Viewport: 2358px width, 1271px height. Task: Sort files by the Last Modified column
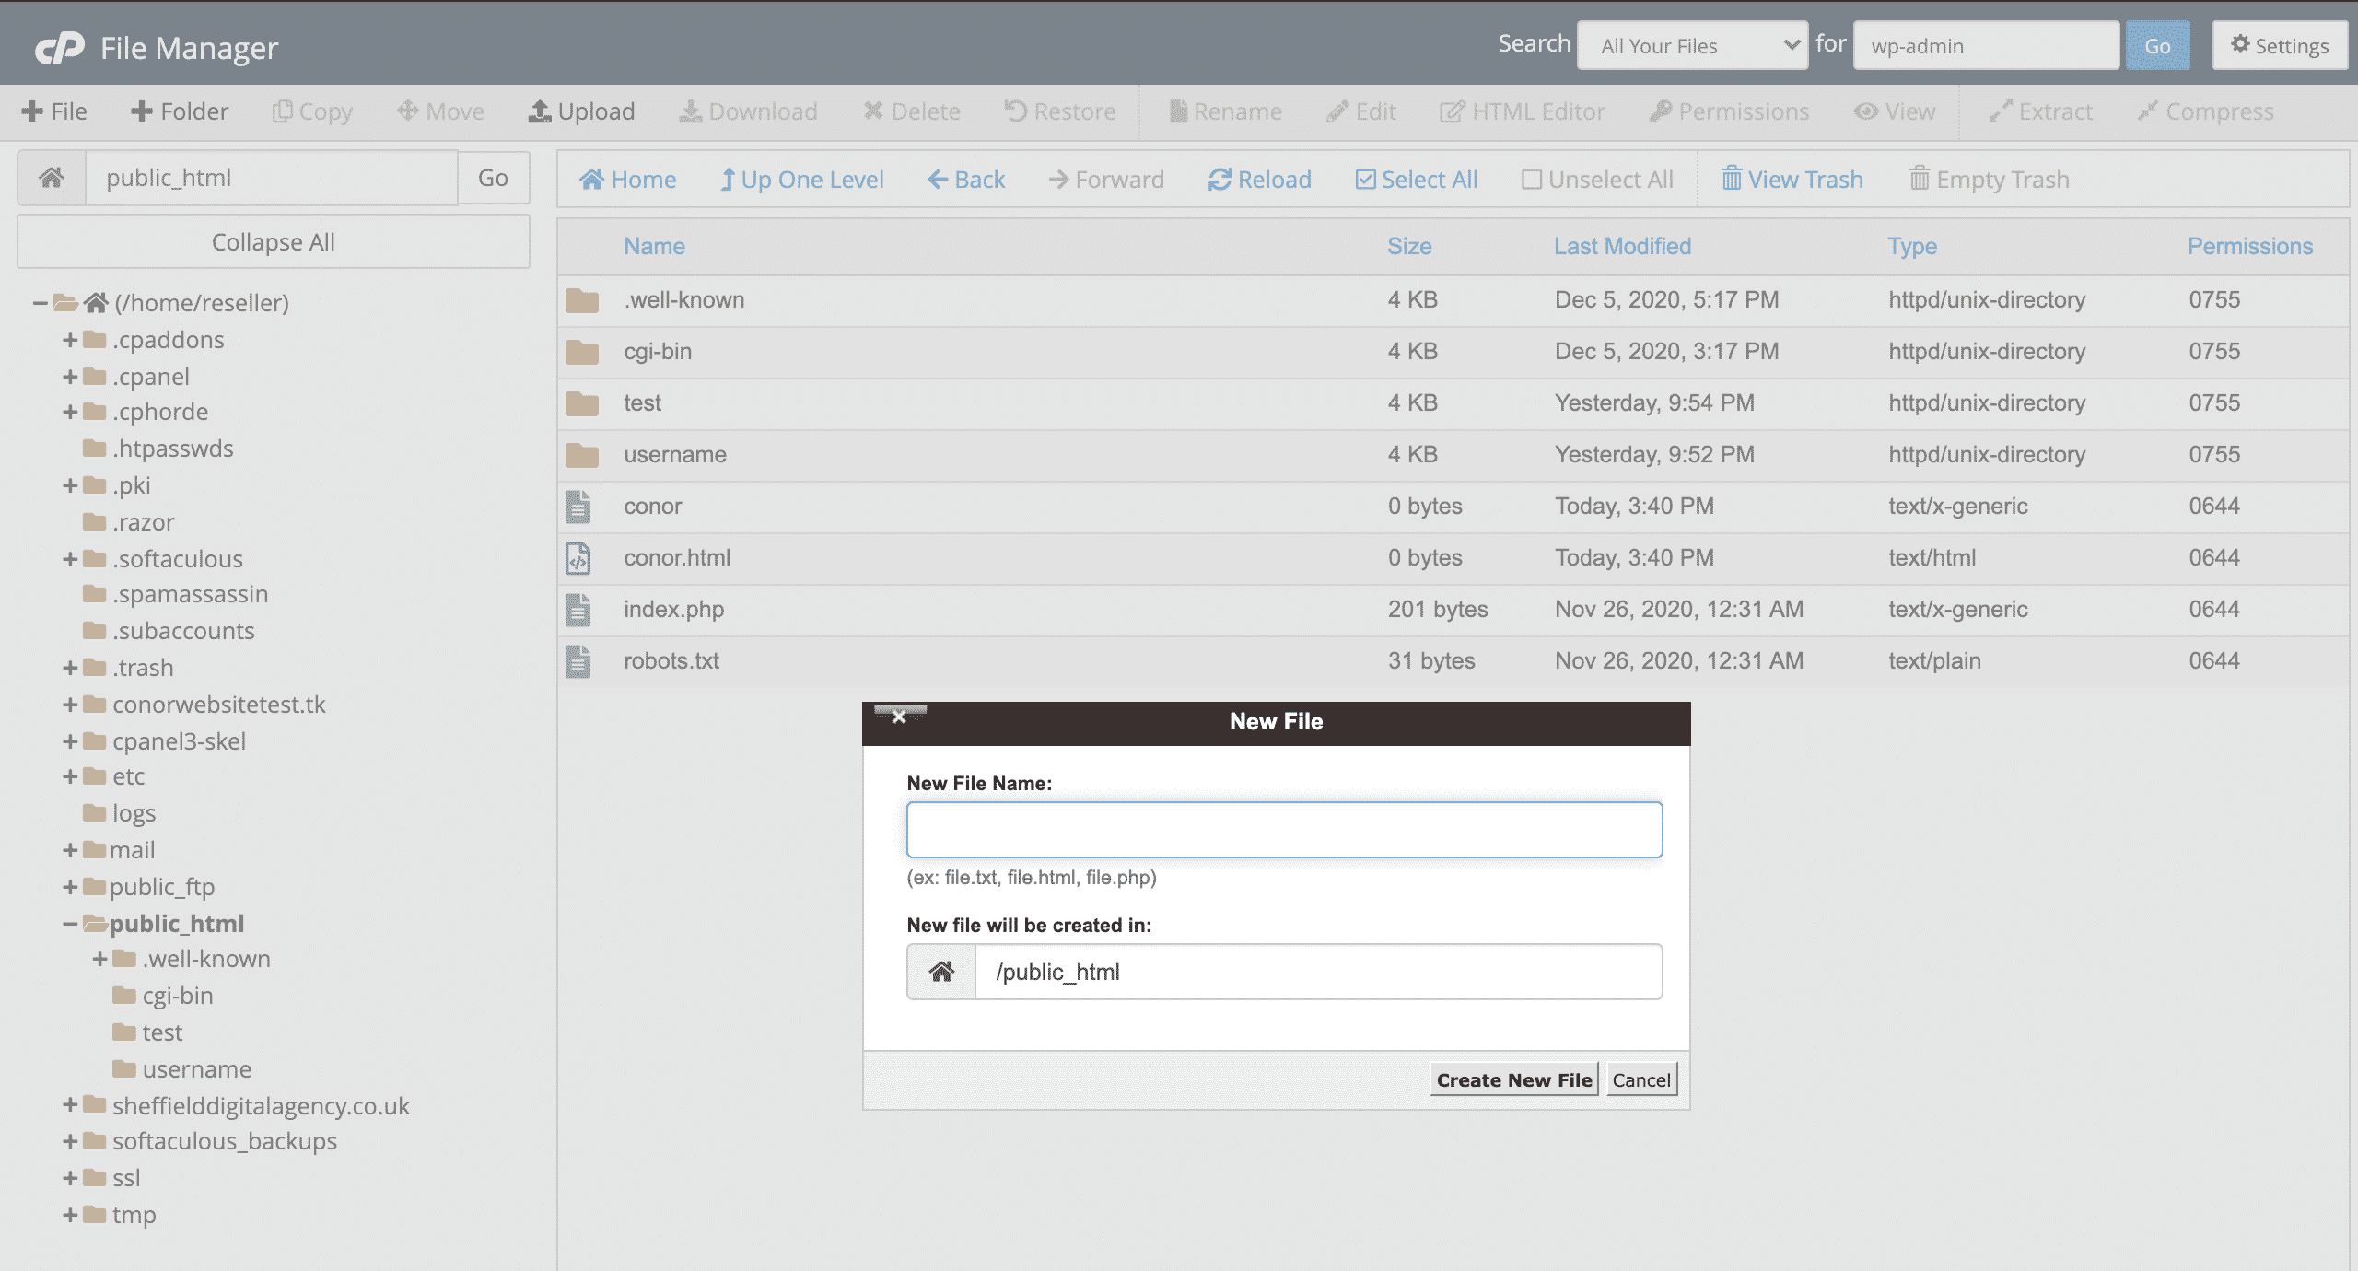pyautogui.click(x=1623, y=246)
